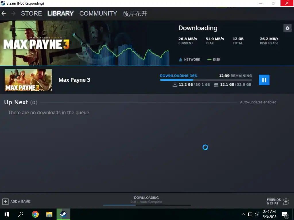This screenshot has height=220, width=294.
Task: Open the volume tray icon
Action: pyautogui.click(x=257, y=214)
